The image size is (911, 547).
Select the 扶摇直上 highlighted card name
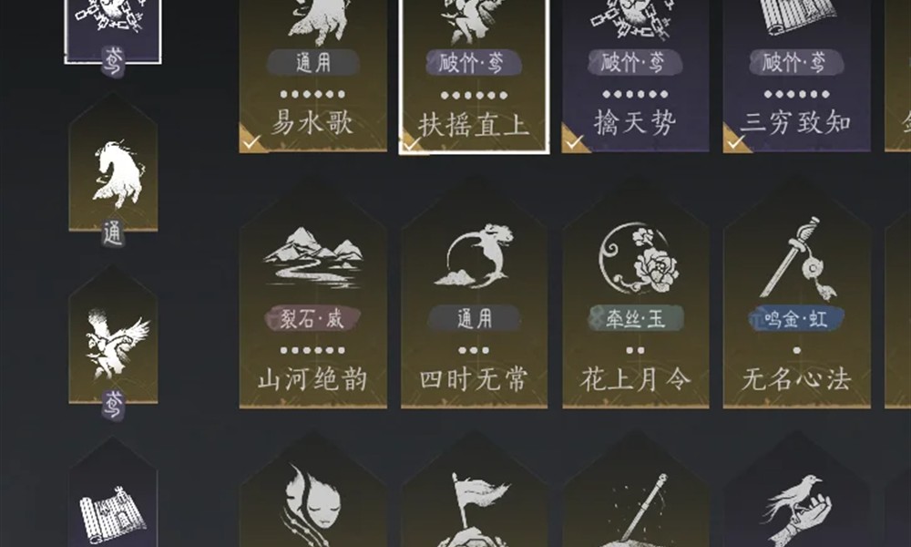coord(474,125)
